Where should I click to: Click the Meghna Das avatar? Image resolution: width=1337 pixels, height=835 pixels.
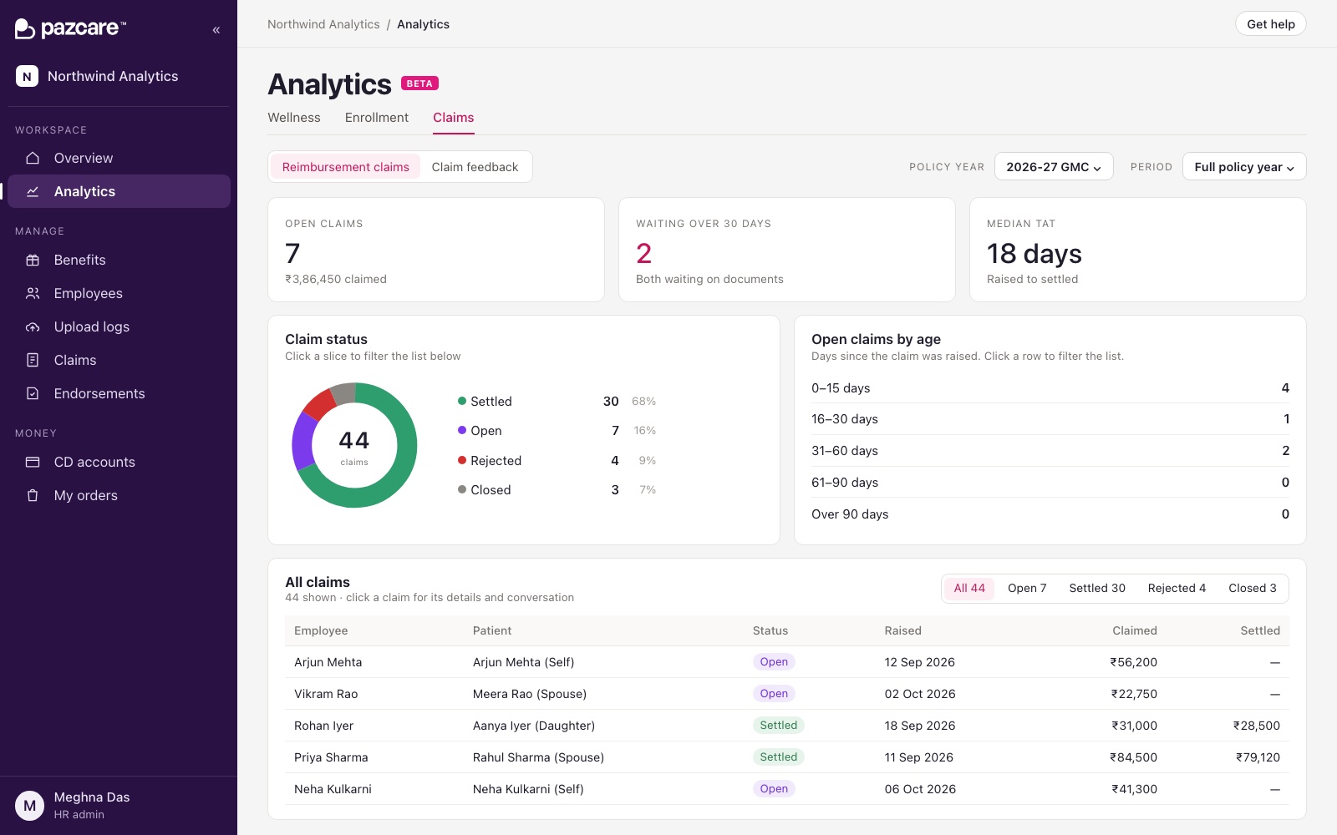29,806
